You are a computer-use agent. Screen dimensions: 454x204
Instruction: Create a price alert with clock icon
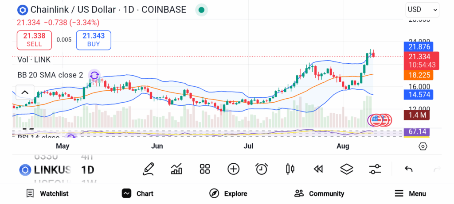[262, 169]
